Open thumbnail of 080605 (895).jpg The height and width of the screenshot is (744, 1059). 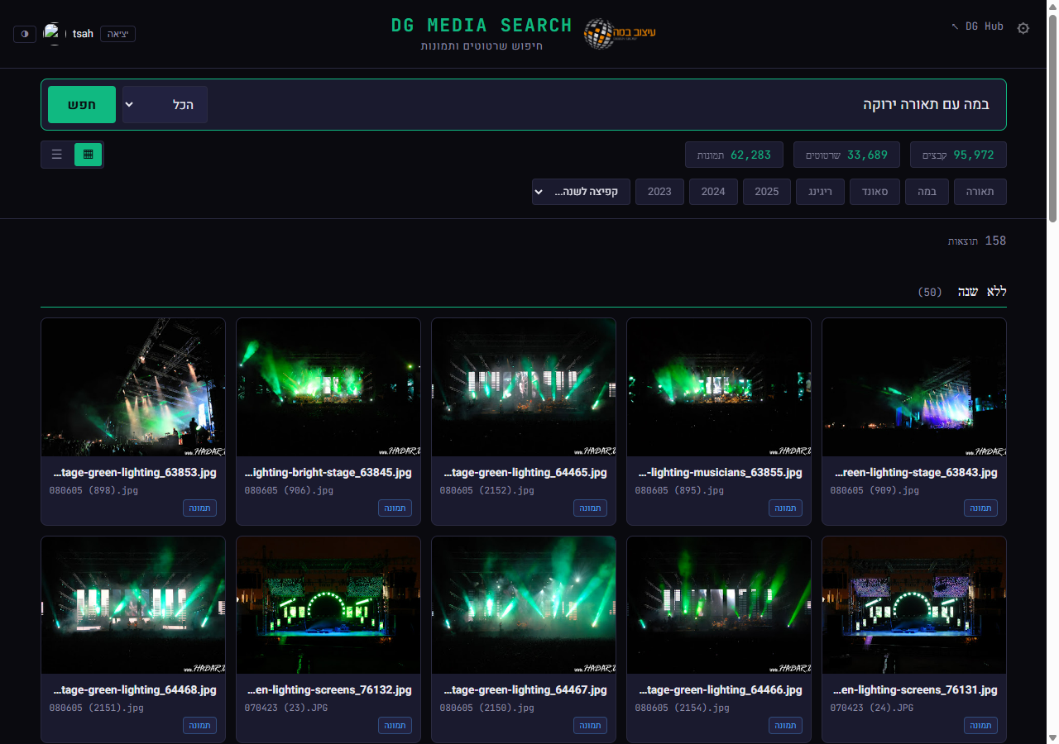(719, 387)
